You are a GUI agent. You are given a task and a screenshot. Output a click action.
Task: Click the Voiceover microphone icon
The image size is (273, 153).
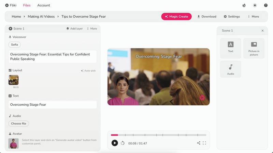point(10,37)
